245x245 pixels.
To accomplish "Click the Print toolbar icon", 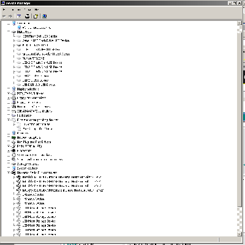I will (27, 16).
